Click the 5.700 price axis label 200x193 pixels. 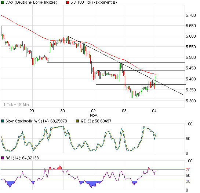pos(191,15)
